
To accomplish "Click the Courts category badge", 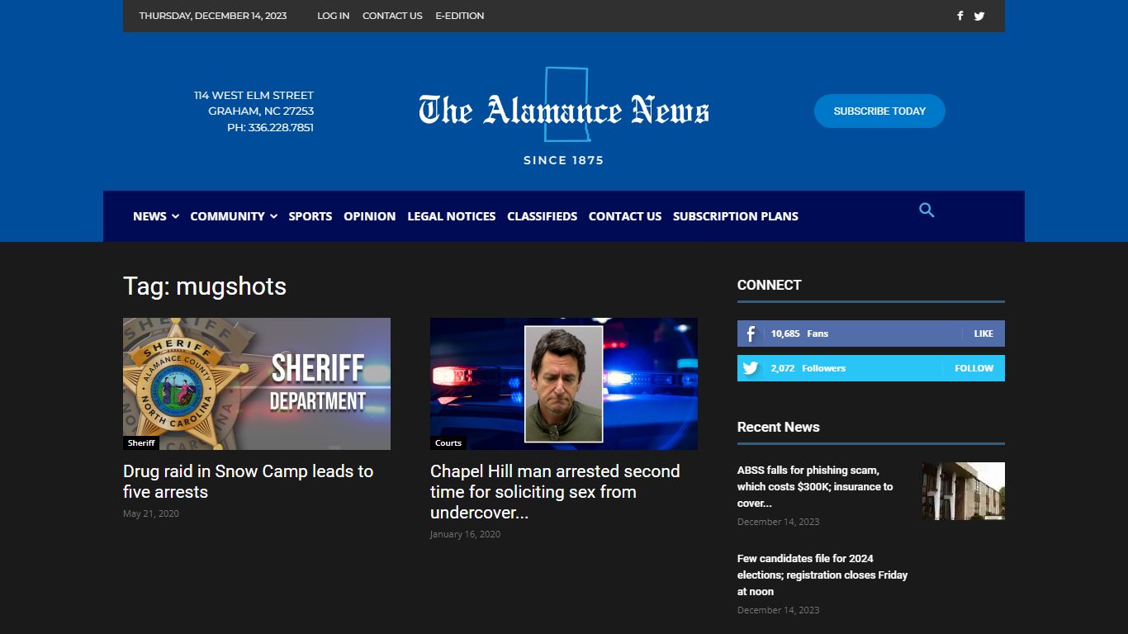I will tap(448, 443).
